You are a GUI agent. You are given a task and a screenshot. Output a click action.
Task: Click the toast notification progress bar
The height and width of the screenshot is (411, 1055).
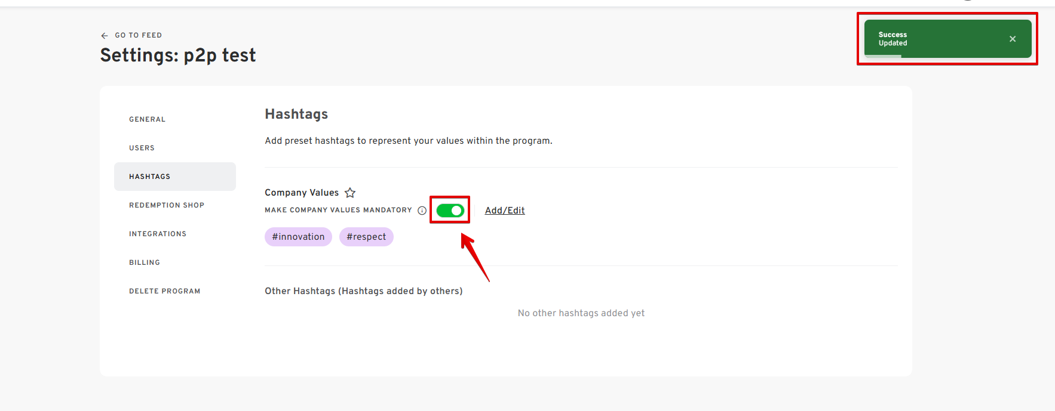point(883,56)
